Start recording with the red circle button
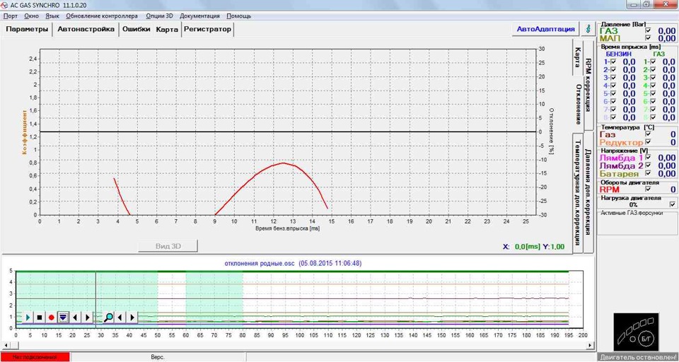This screenshot has height=362, width=679. pyautogui.click(x=51, y=317)
